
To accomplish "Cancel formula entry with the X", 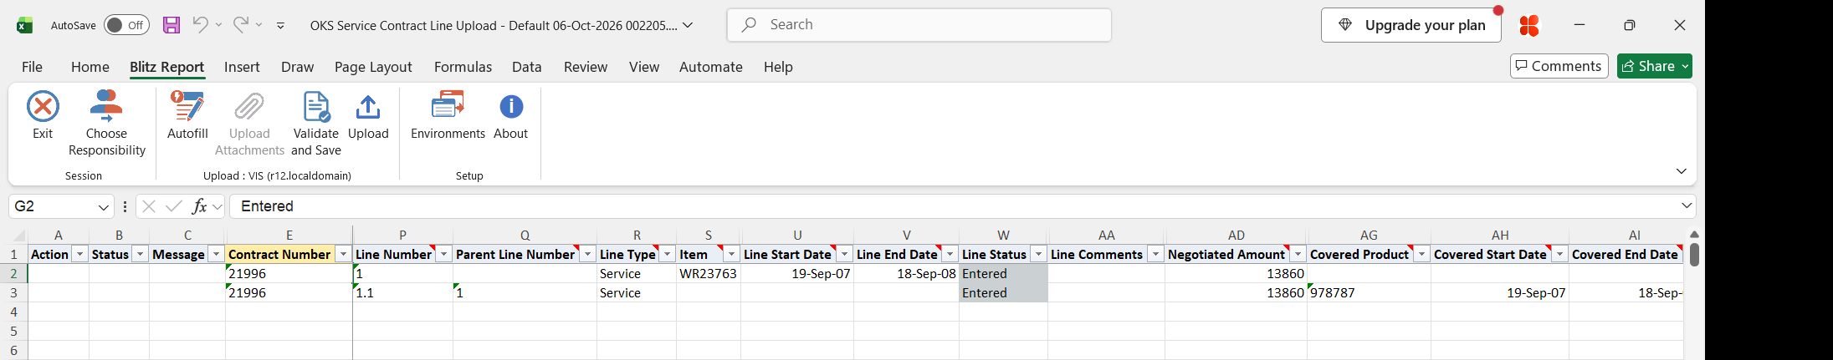I will point(149,206).
